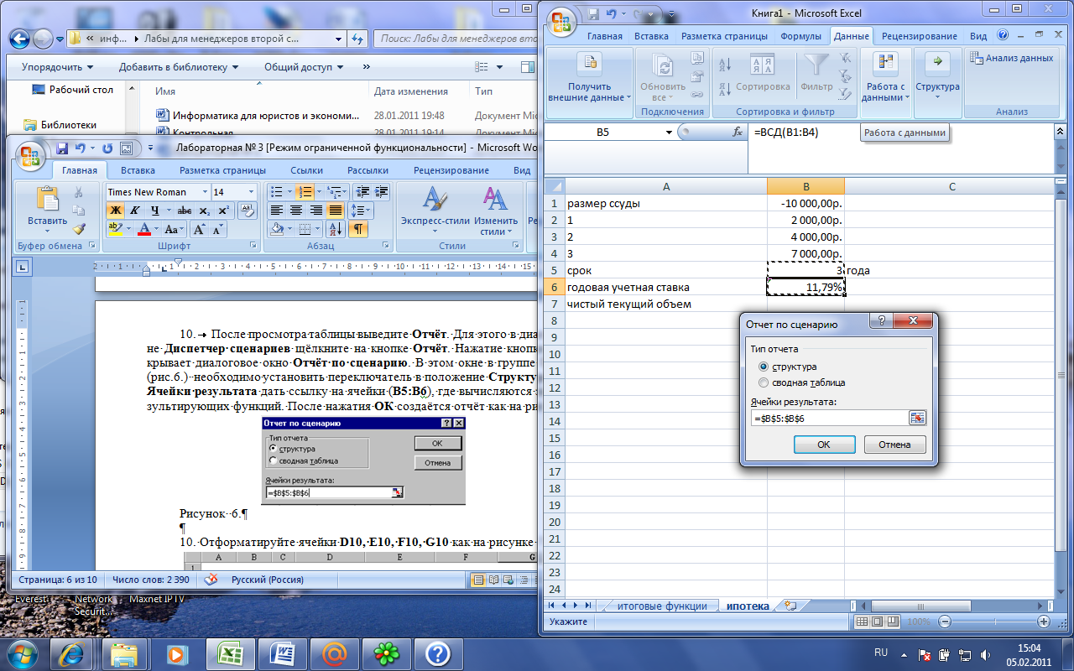Center text in Word paragraph group
Image resolution: width=1074 pixels, height=671 pixels.
296,210
